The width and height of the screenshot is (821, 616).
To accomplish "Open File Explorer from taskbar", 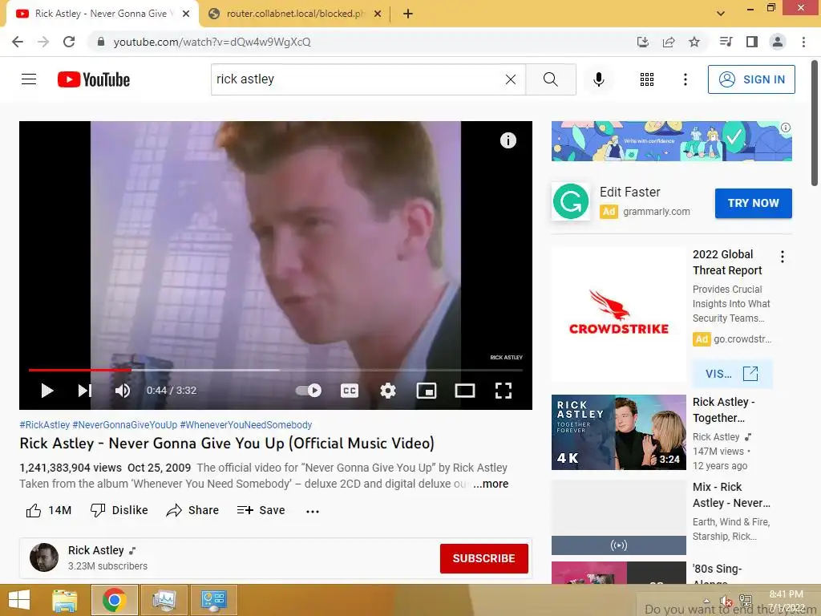I will [65, 600].
